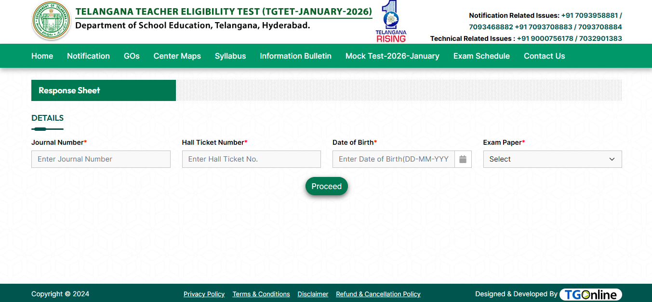This screenshot has height=302, width=652.
Task: Open the Privacy Policy link
Action: [x=204, y=294]
